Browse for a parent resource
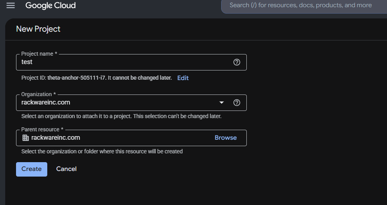 (x=226, y=138)
